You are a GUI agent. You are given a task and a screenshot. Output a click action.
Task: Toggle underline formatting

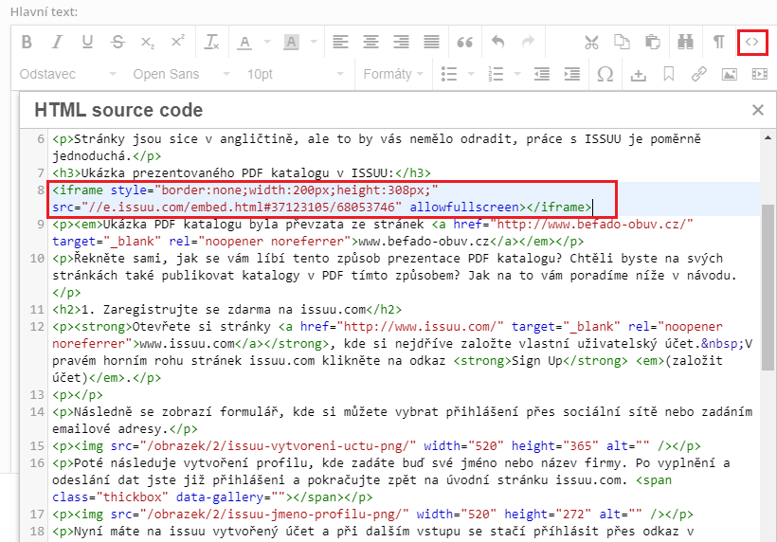[87, 43]
